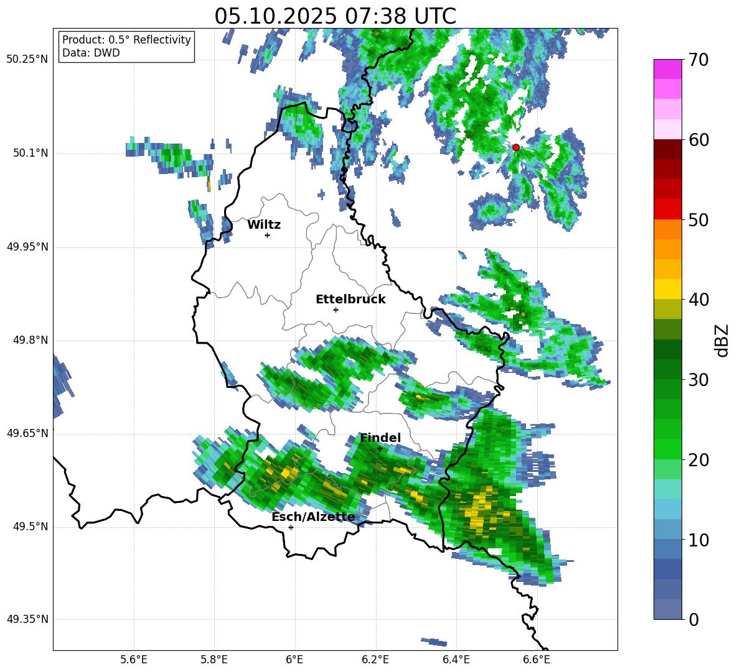Click the colorbar tick label "70"
The image size is (737, 672).
[x=698, y=60]
